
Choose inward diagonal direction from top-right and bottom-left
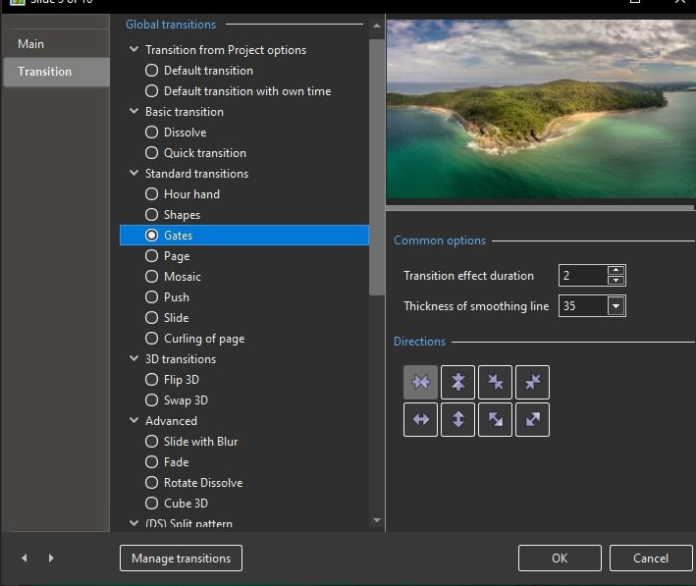point(532,382)
